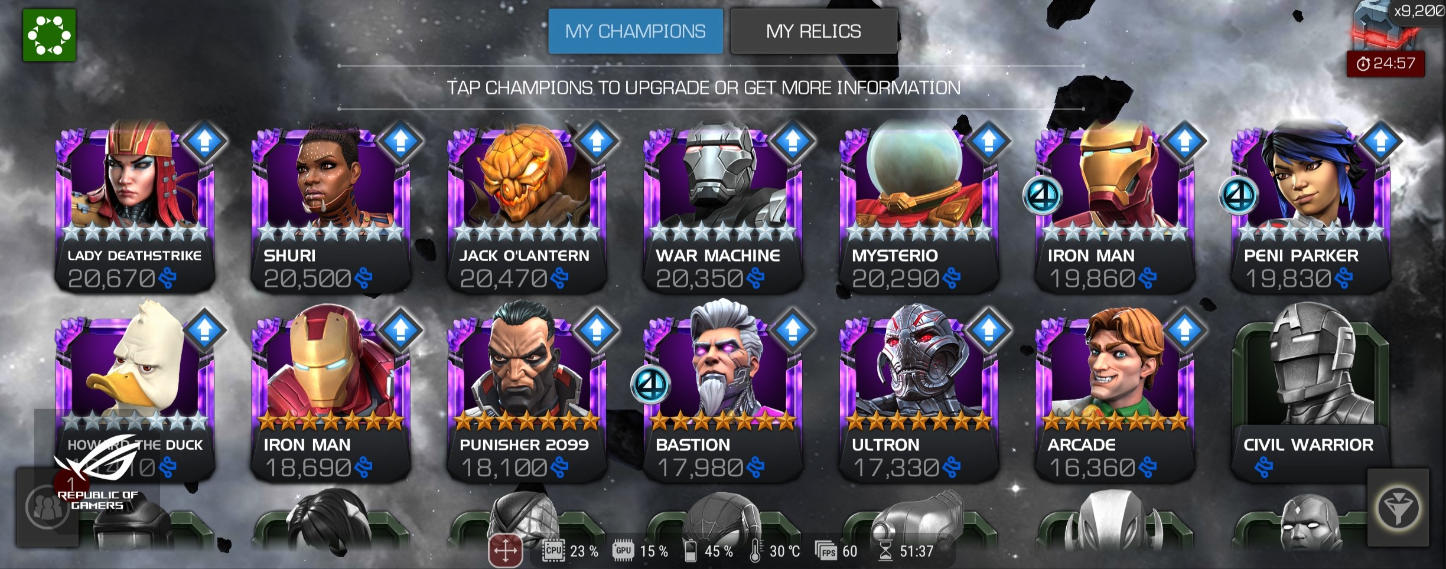Open the green main menu icon
Image resolution: width=1446 pixels, height=569 pixels.
pos(49,35)
